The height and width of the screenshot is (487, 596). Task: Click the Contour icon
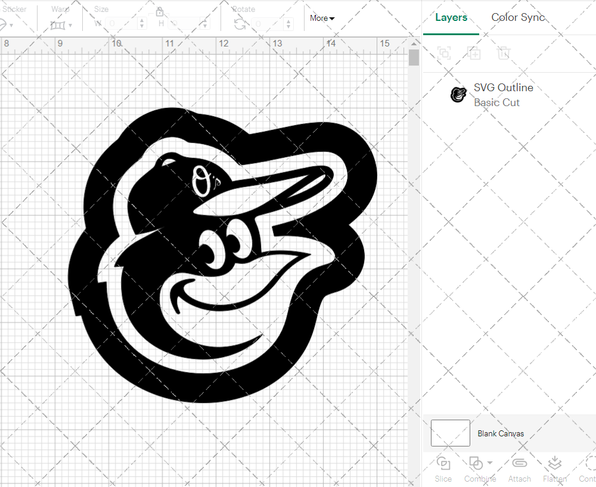tap(589, 464)
